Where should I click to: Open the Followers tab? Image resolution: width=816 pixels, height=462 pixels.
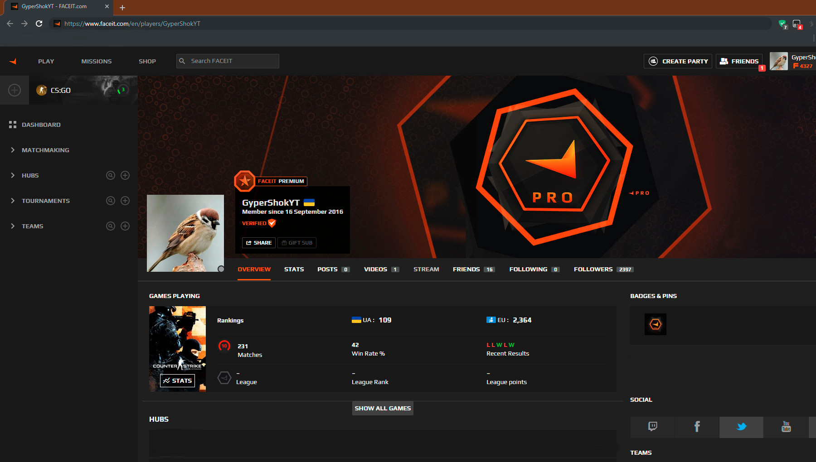(x=603, y=269)
